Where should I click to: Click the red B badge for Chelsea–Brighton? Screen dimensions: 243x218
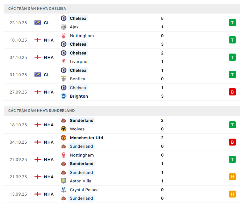click(232, 92)
